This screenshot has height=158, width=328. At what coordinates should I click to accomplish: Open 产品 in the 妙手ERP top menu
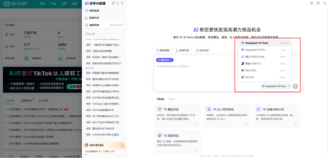pos(53,4)
